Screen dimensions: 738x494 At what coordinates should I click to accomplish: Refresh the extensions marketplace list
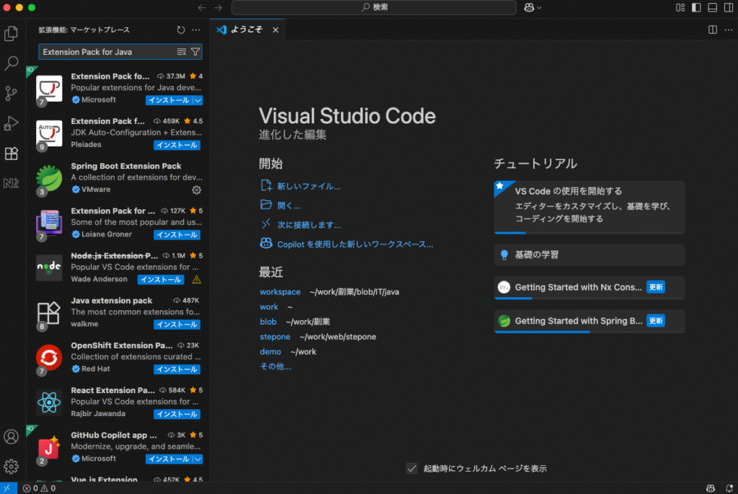181,30
